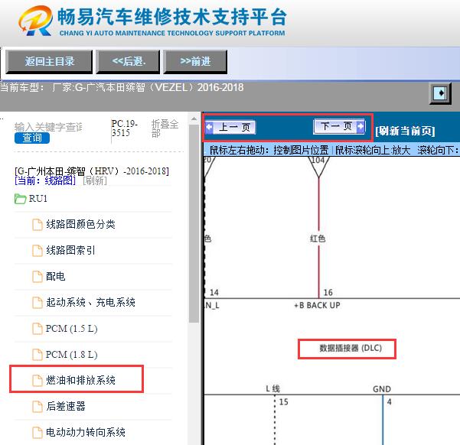The width and height of the screenshot is (460, 445).
Task: Open 线路图索引 item
Action: click(x=70, y=250)
